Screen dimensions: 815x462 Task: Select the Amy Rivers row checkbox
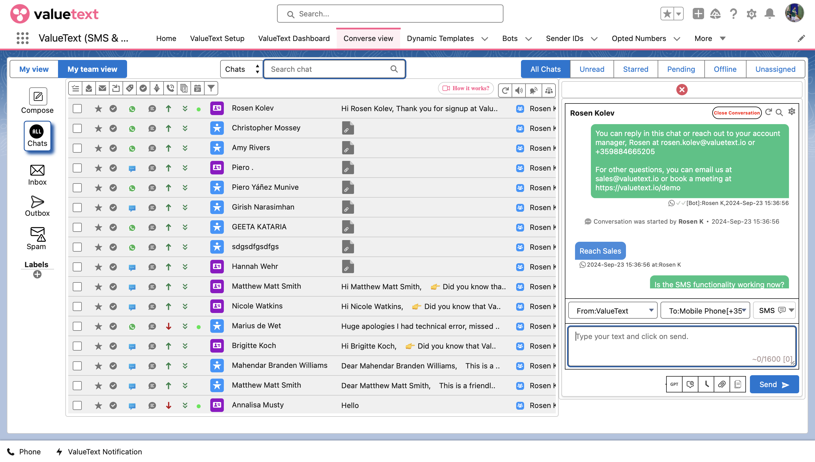point(77,148)
